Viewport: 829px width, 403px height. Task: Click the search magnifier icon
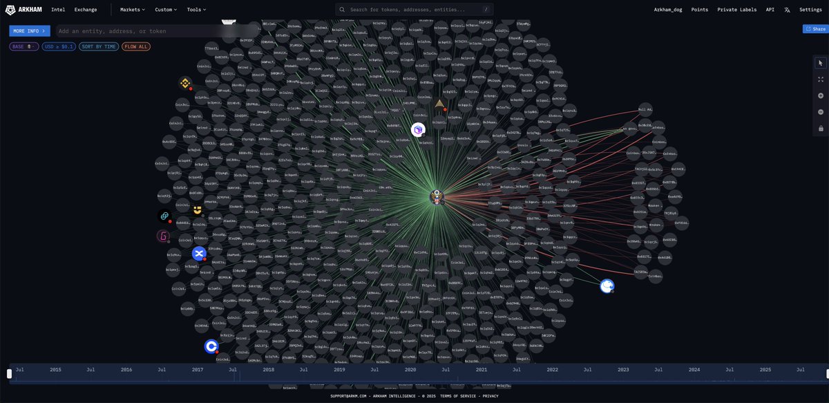tap(343, 10)
